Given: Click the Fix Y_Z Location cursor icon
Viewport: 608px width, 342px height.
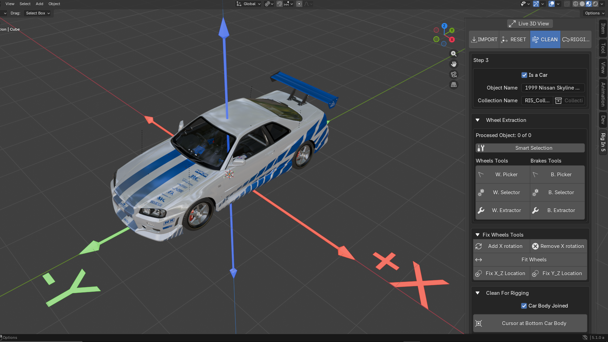Looking at the screenshot, I should [535, 274].
